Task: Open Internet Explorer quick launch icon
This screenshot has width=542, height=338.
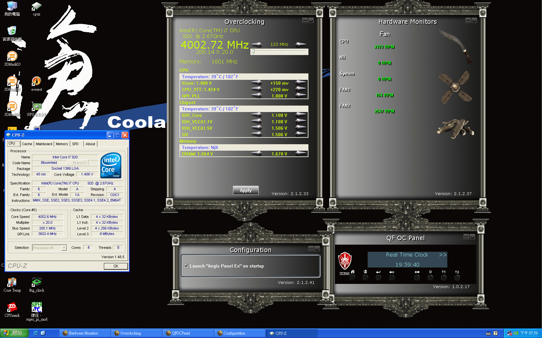Action: (36, 333)
